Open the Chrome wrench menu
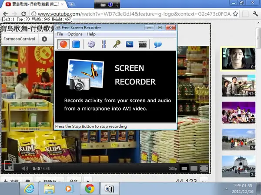Viewport: 261px width, 195px height. click(x=255, y=14)
